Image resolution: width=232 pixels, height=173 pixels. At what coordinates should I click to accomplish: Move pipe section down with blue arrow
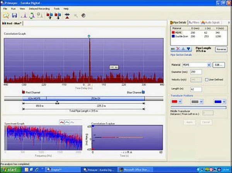pos(189,49)
